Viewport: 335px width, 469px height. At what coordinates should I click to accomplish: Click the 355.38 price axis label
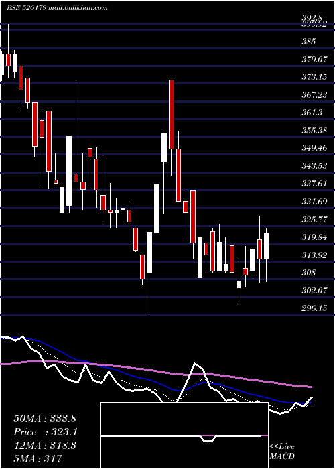pos(314,131)
